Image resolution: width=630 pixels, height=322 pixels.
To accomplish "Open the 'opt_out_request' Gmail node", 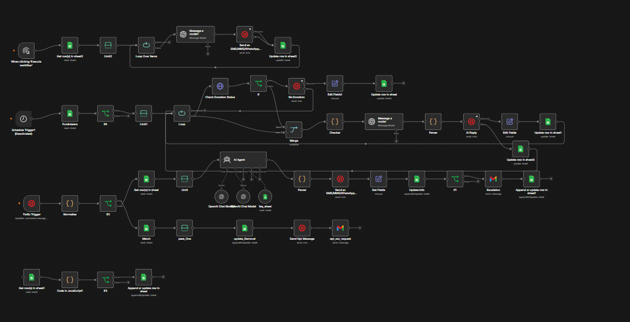I will click(x=340, y=228).
